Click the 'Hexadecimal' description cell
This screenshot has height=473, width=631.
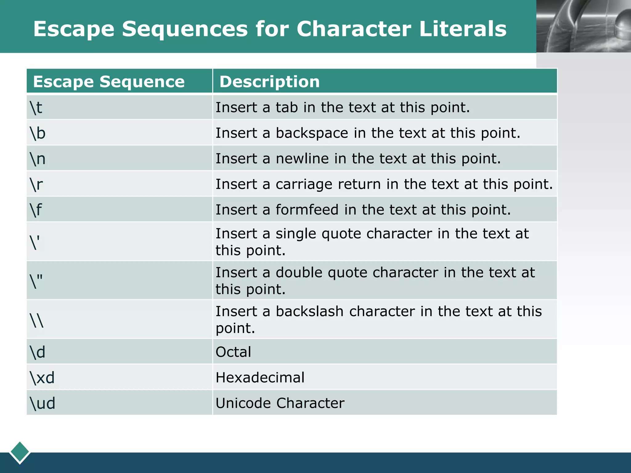click(260, 377)
